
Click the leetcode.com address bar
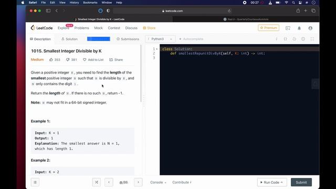point(172,10)
